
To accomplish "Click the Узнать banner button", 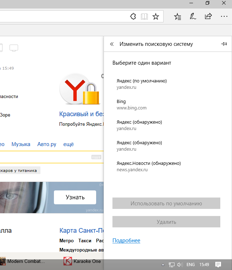I will click(75, 197).
